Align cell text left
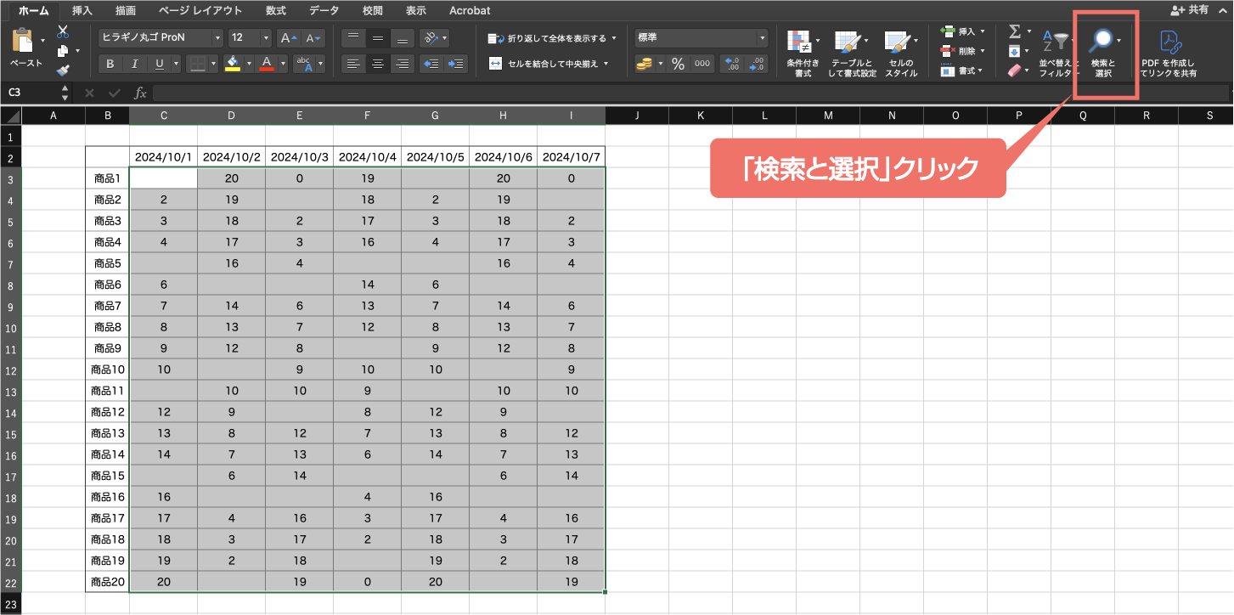Screen dimensions: 1234x615 (x=353, y=64)
